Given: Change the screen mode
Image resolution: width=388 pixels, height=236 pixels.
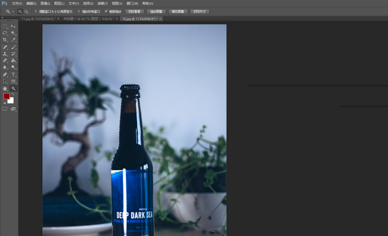Looking at the screenshot, I should [13, 109].
